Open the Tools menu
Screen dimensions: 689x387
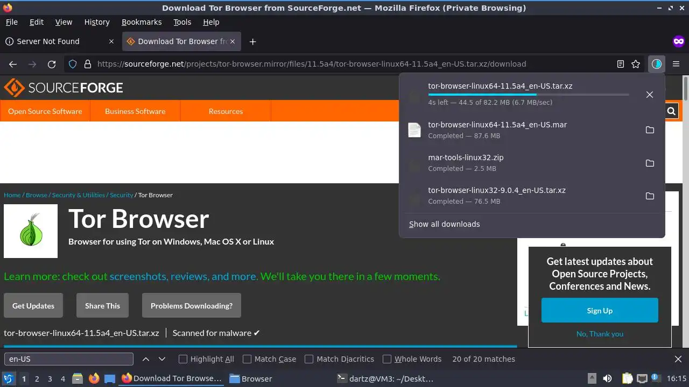click(182, 22)
